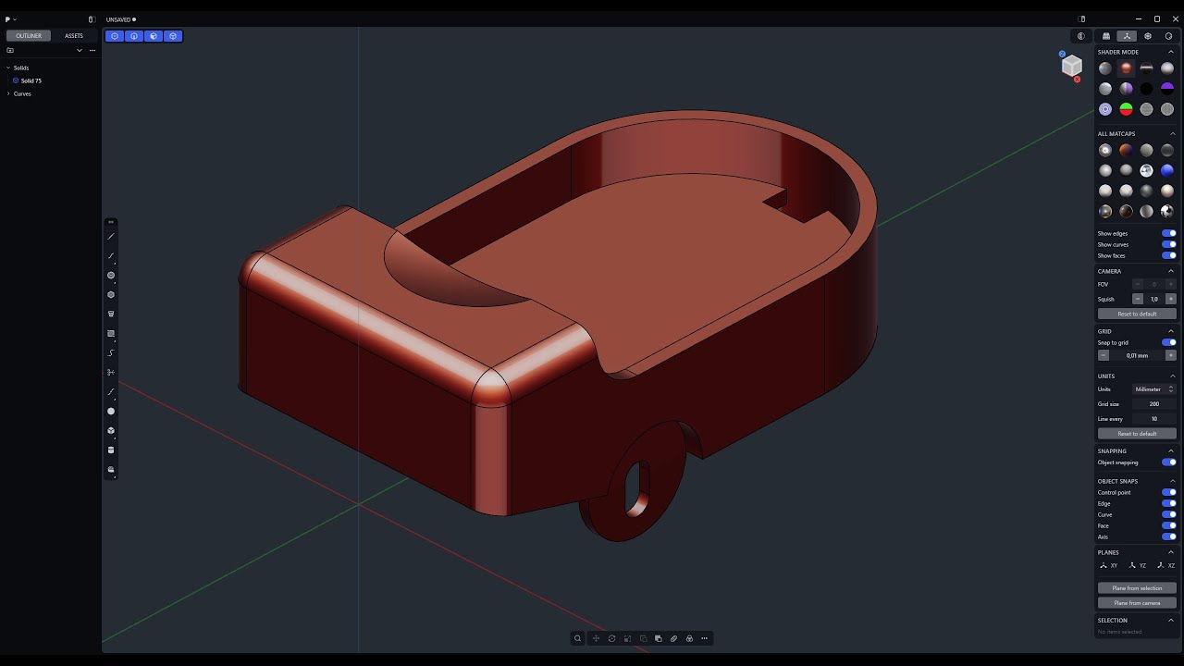Open the Units Millimeter dropdown
The height and width of the screenshot is (666, 1184).
[1154, 389]
